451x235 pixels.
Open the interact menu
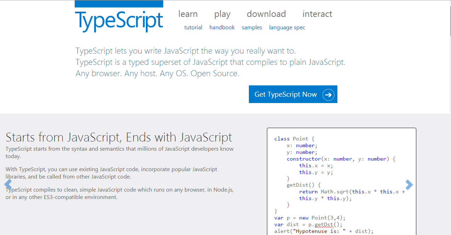tap(317, 14)
